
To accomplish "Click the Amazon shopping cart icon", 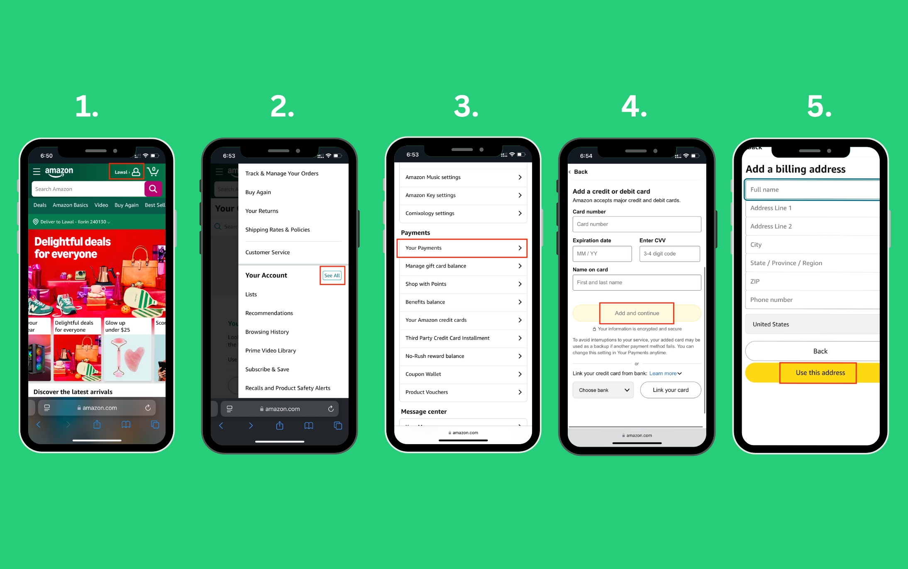I will 153,171.
